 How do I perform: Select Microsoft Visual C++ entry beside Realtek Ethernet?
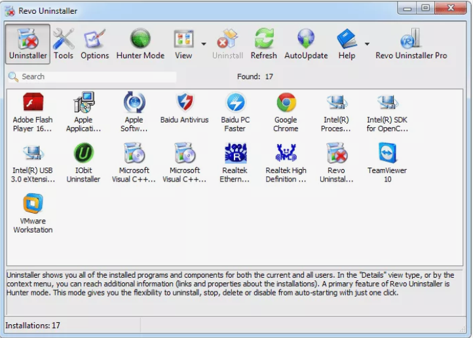[x=185, y=163]
